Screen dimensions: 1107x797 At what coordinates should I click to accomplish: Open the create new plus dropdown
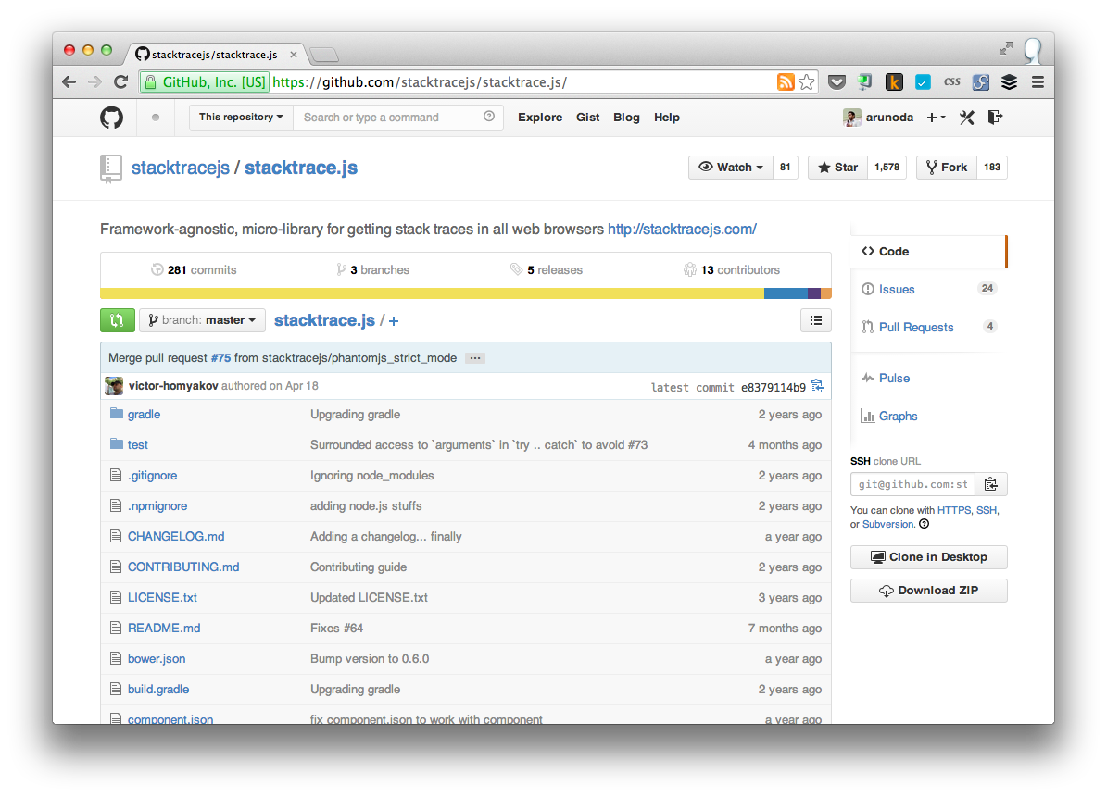[x=936, y=117]
